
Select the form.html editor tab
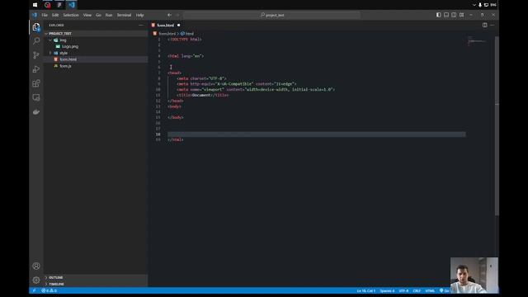(166, 26)
